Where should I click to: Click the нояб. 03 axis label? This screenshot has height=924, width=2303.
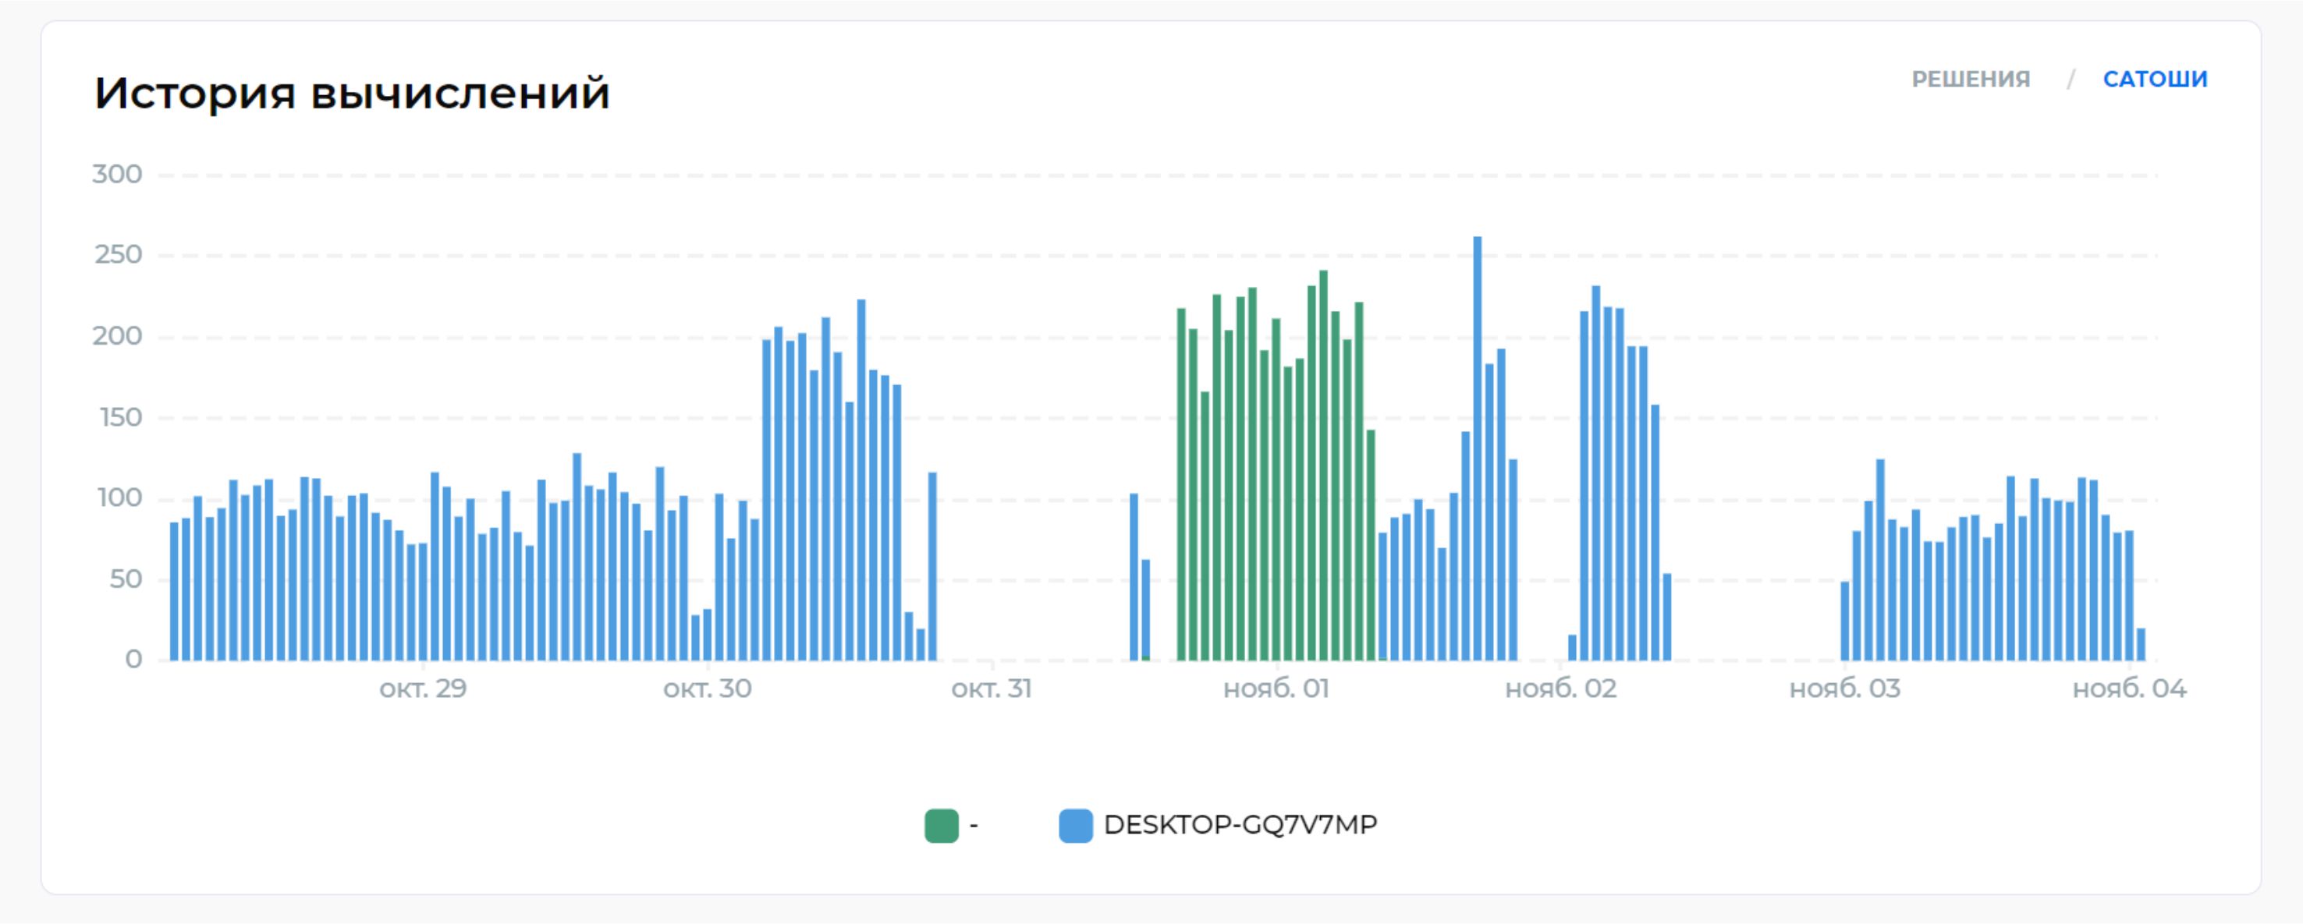(x=1844, y=689)
